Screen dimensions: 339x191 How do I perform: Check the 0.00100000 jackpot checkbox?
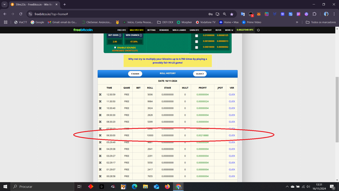(x=197, y=41)
